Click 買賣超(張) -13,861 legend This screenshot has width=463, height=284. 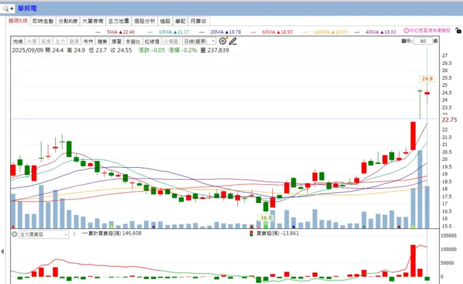(275, 233)
